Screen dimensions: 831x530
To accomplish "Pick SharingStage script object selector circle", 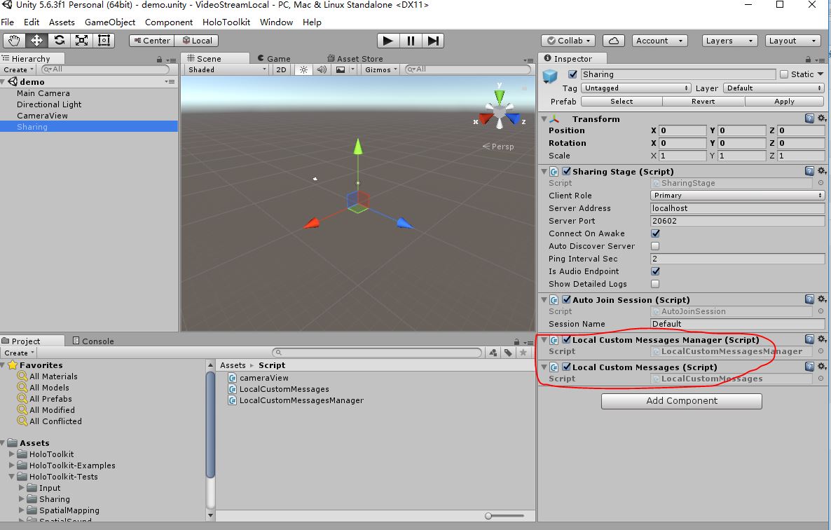I will 820,183.
